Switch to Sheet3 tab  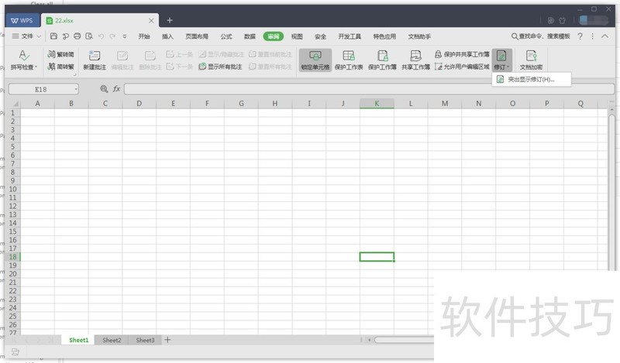[145, 340]
